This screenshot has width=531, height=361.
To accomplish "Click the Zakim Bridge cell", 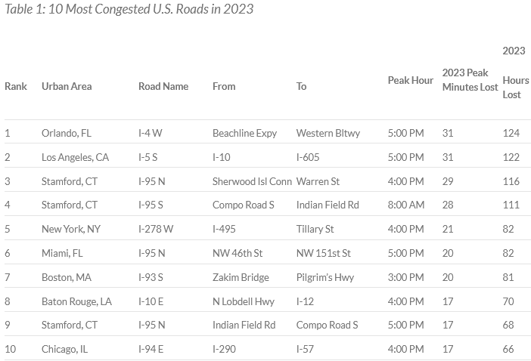I will tap(241, 277).
